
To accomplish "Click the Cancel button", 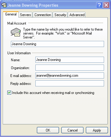I will (72, 130).
